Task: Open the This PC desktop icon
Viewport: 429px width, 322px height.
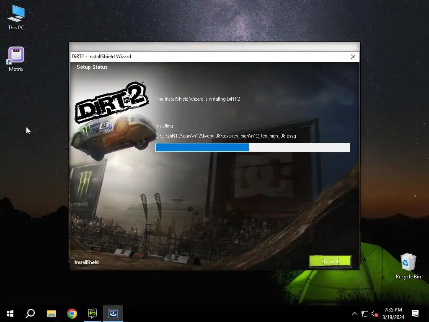Action: pyautogui.click(x=16, y=18)
